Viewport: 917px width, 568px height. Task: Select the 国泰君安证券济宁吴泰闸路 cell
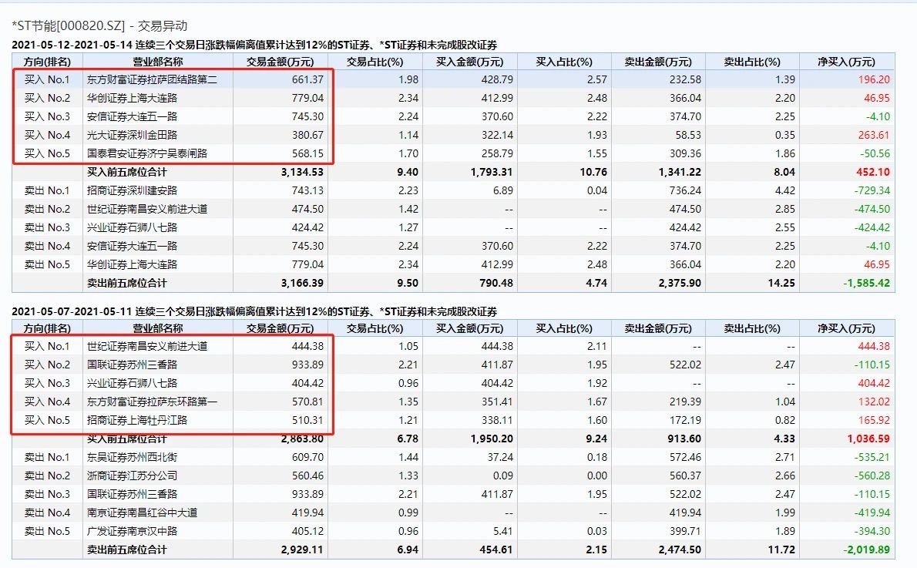click(147, 153)
